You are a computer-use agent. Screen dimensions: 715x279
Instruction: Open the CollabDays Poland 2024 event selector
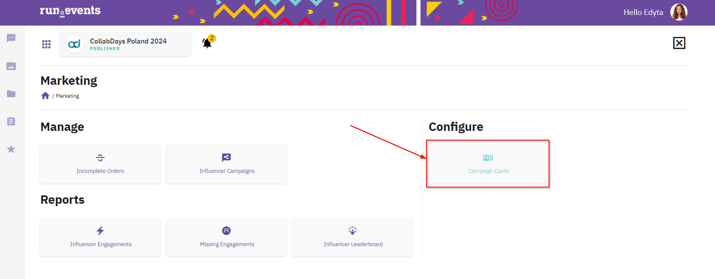click(x=125, y=44)
